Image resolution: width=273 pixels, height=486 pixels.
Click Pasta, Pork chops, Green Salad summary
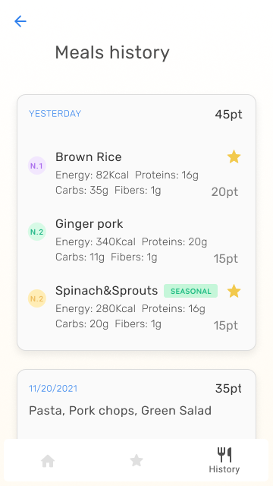120,411
